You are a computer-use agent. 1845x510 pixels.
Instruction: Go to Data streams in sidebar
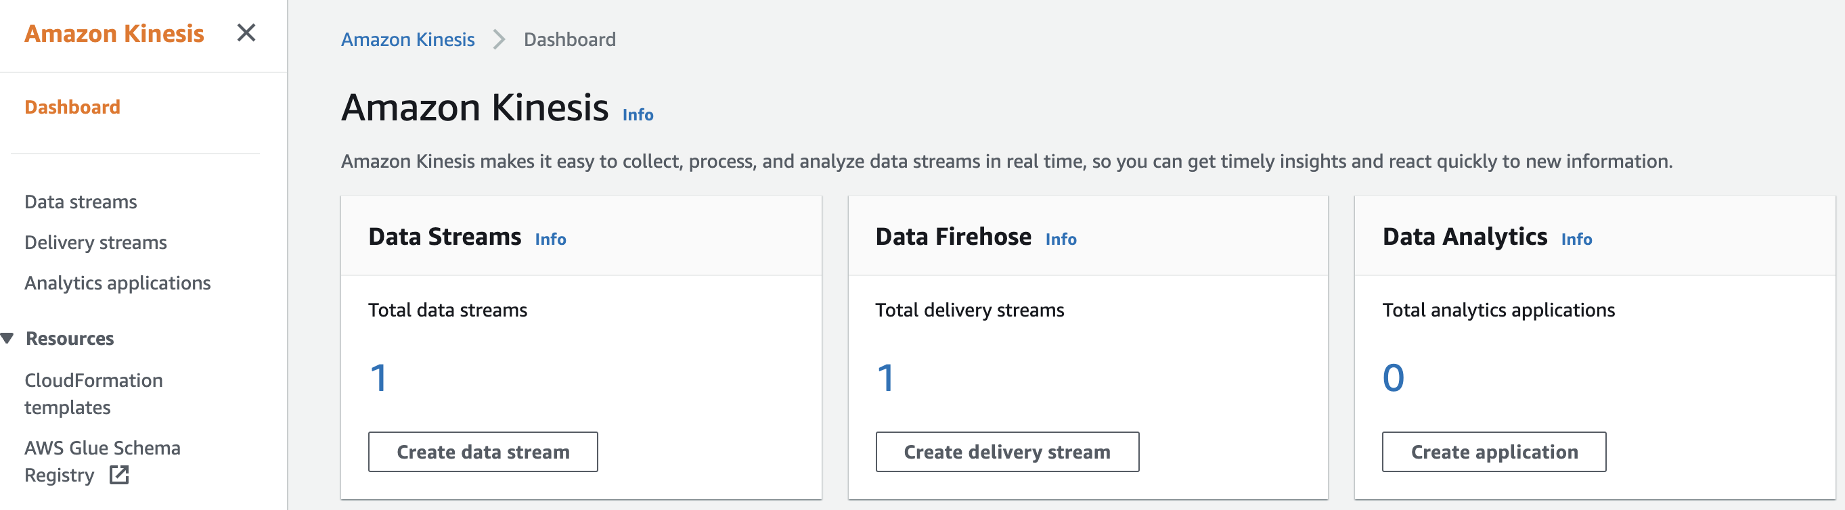click(81, 202)
